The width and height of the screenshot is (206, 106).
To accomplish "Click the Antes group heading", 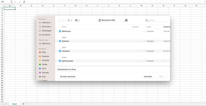I will [x=64, y=57].
